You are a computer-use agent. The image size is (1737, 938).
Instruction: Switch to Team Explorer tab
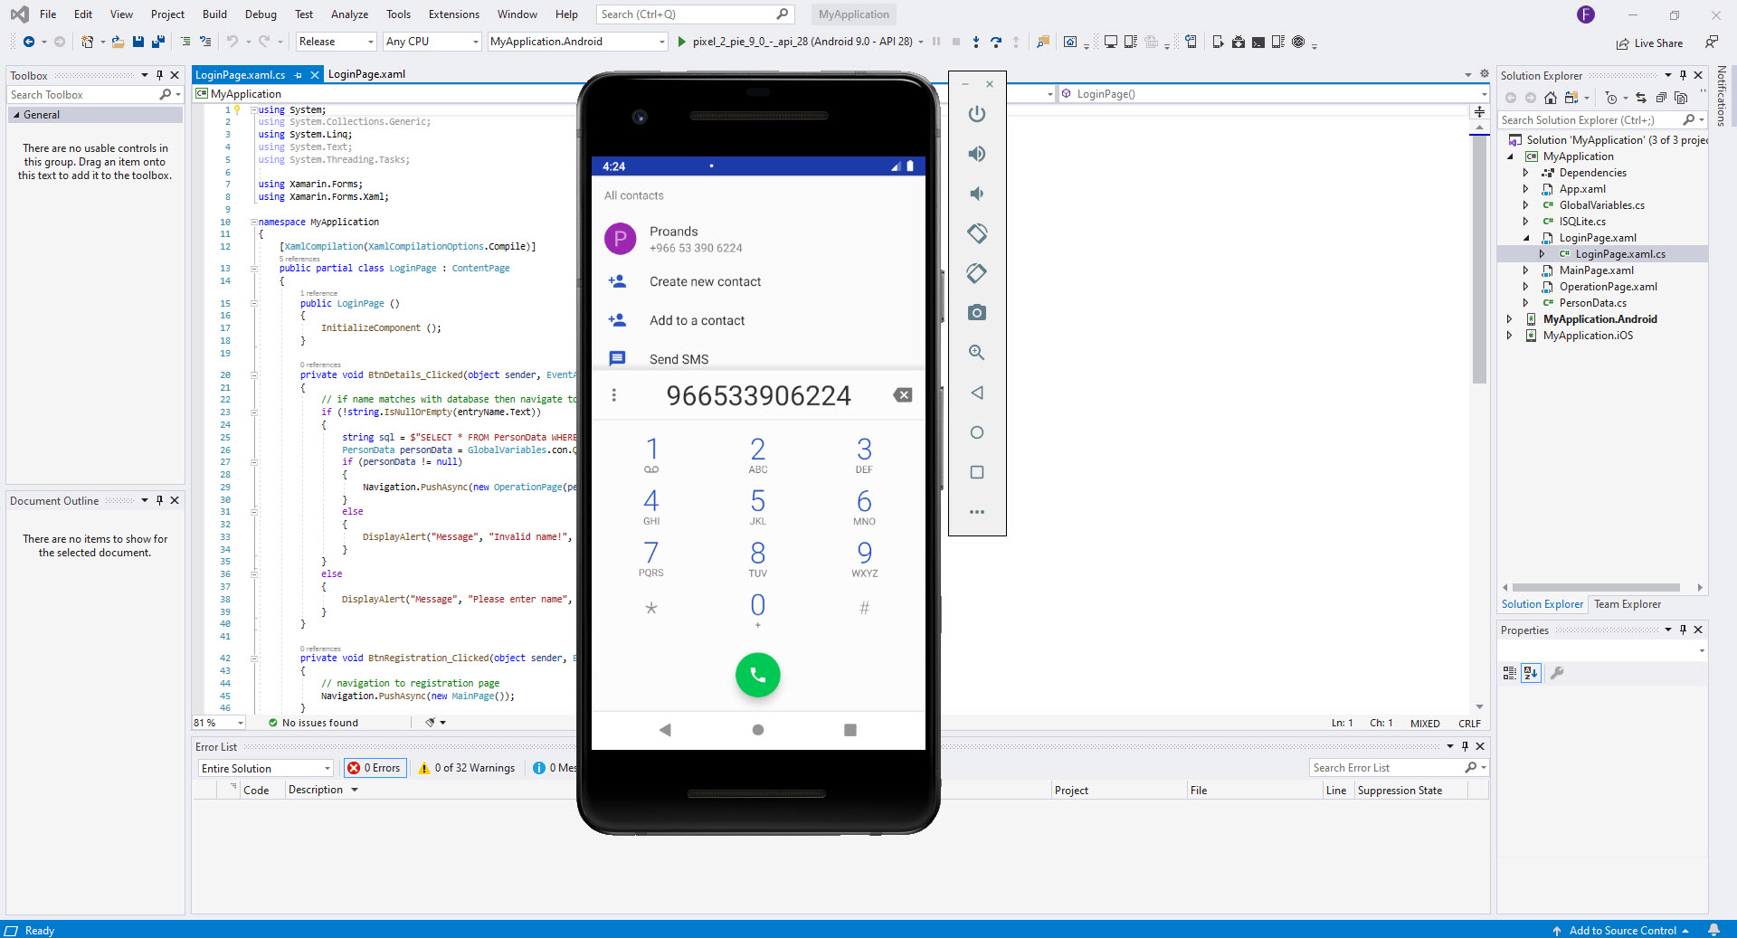click(1627, 604)
